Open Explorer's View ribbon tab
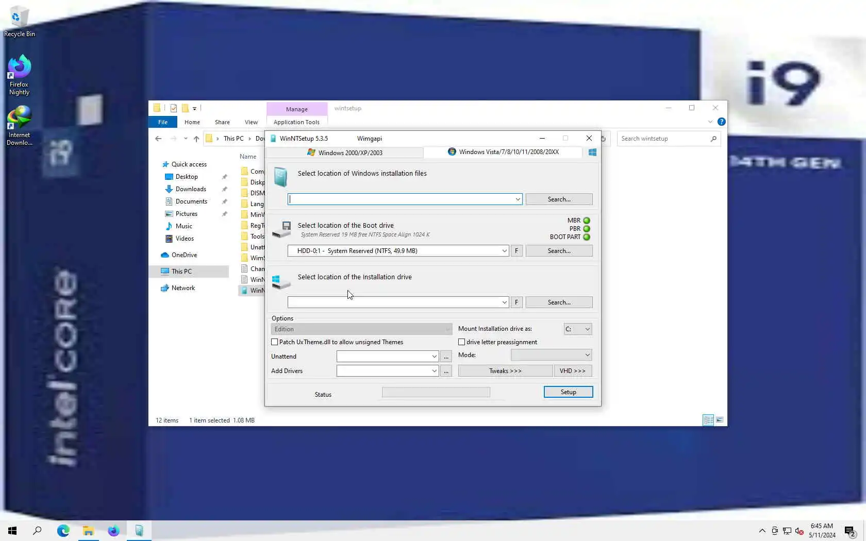This screenshot has width=866, height=541. pos(251,122)
